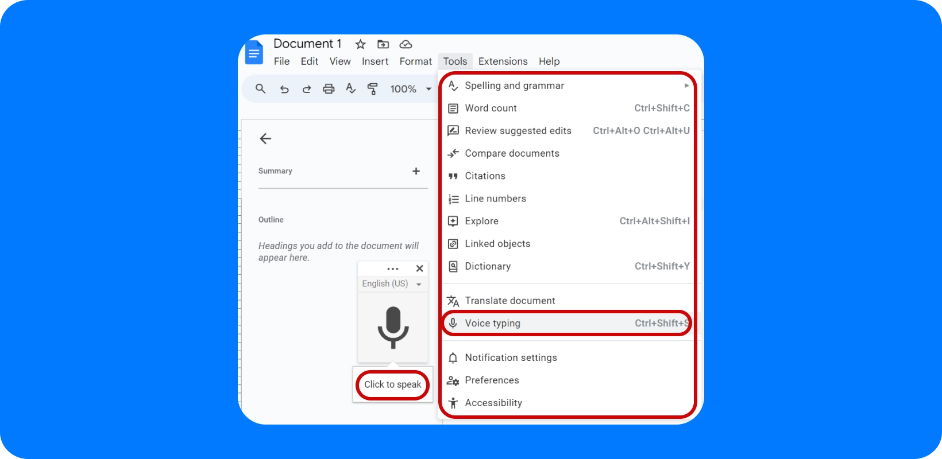942x459 pixels.
Task: Close the voice typing box
Action: 420,269
